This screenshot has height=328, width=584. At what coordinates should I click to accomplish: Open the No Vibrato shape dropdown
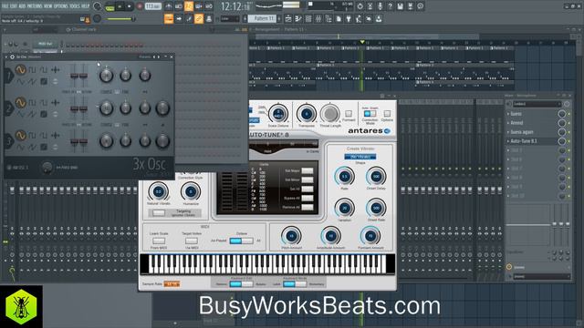(x=360, y=157)
